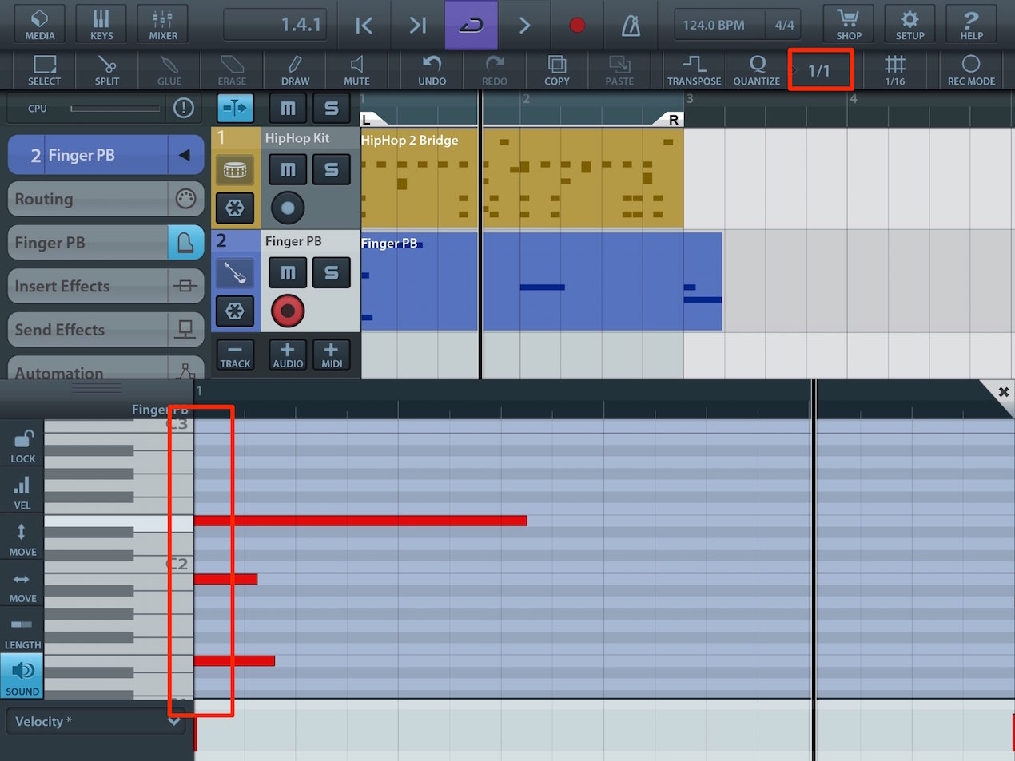1015x761 pixels.
Task: Expand the Automation section
Action: click(x=105, y=370)
